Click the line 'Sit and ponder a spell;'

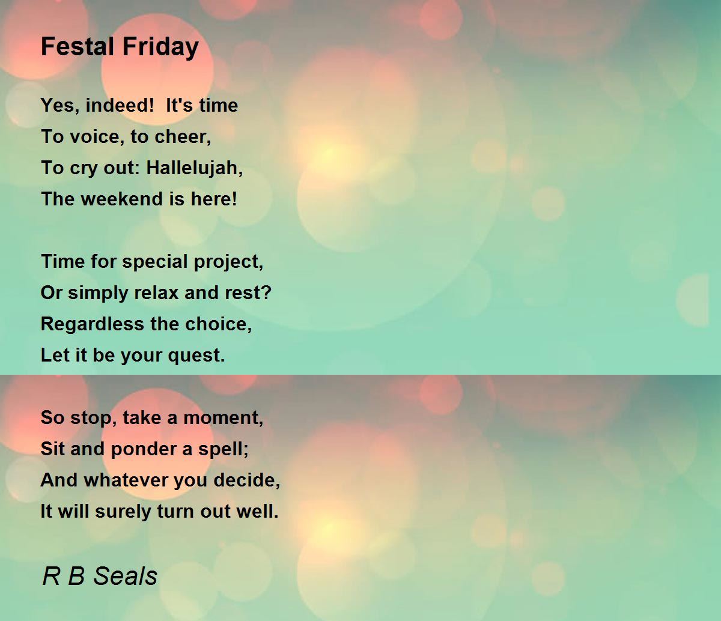145,449
